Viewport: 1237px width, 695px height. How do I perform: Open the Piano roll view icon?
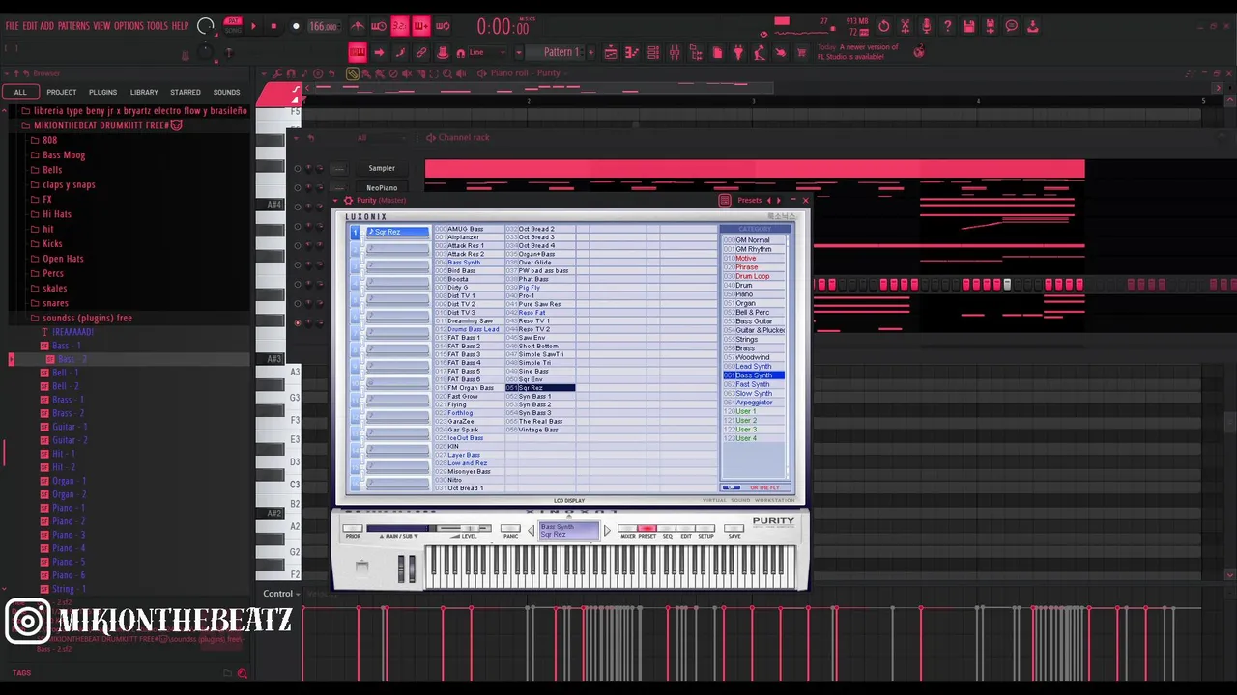(631, 52)
